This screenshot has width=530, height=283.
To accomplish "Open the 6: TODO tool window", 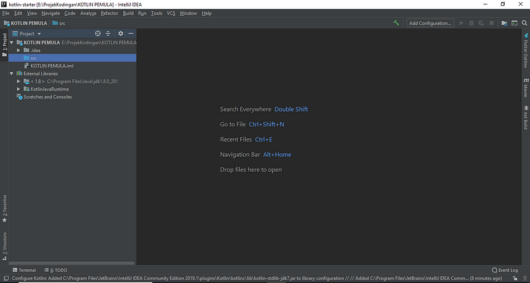I will pyautogui.click(x=56, y=270).
